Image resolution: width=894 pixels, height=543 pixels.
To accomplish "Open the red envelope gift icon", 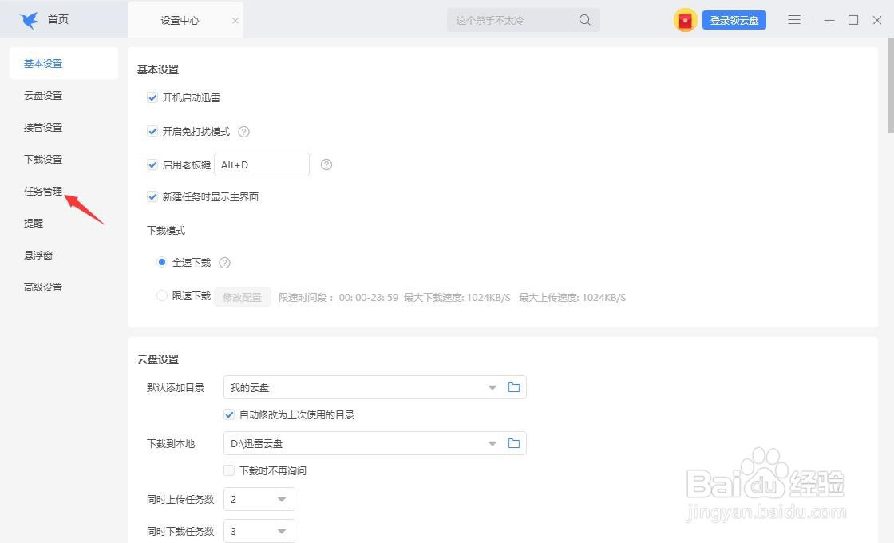I will click(686, 20).
